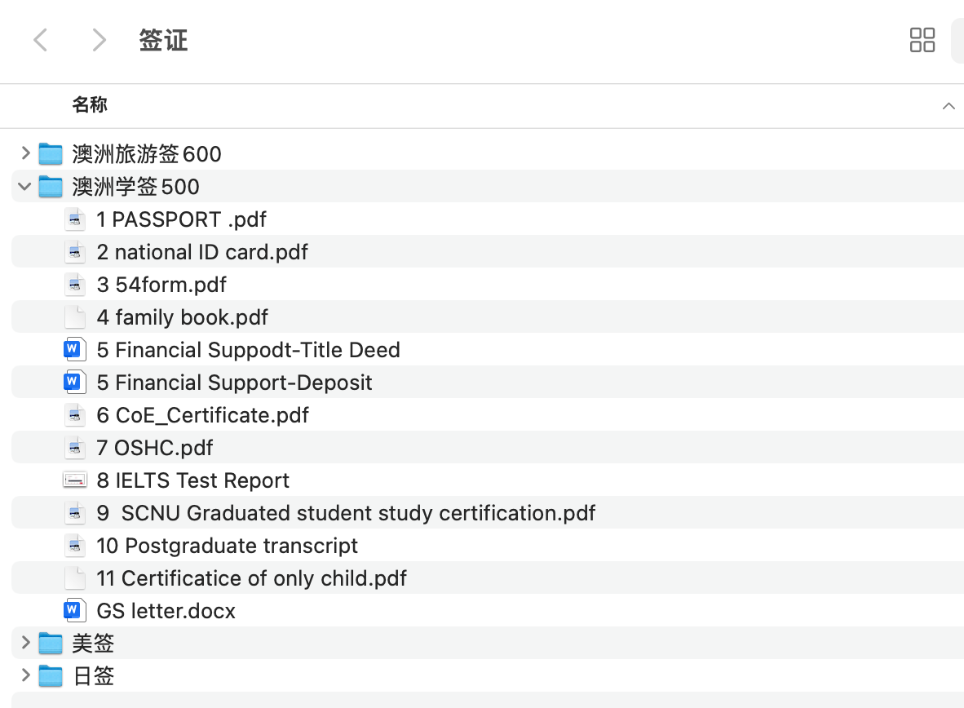This screenshot has height=708, width=964.
Task: Expand the 美签 folder
Action: tap(25, 643)
